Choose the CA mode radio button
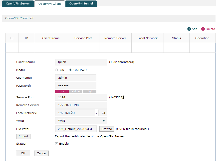 point(56,70)
